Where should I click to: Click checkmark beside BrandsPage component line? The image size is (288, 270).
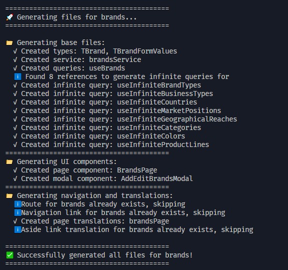pos(15,170)
